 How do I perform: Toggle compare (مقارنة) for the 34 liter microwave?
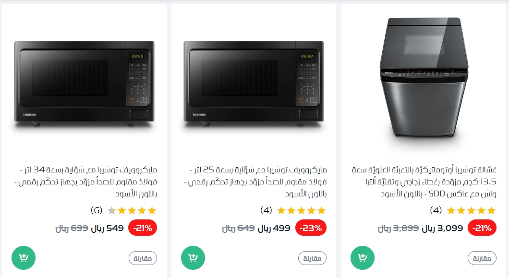[143, 258]
